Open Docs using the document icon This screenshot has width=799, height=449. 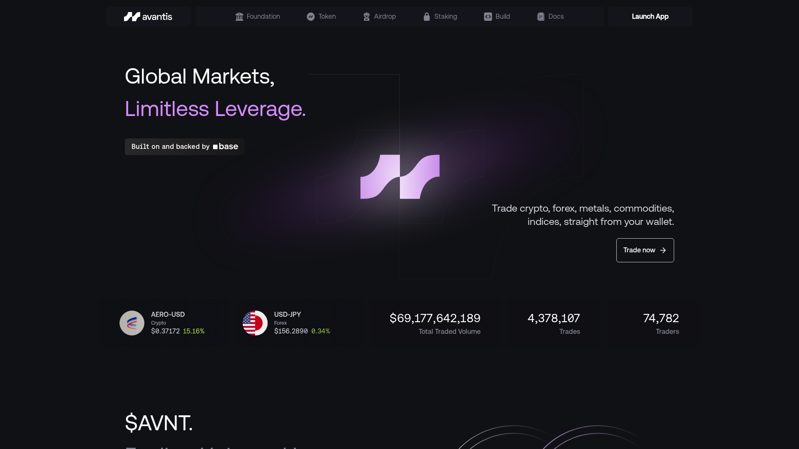click(541, 17)
